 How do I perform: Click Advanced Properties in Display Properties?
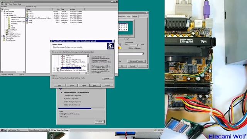(137, 61)
